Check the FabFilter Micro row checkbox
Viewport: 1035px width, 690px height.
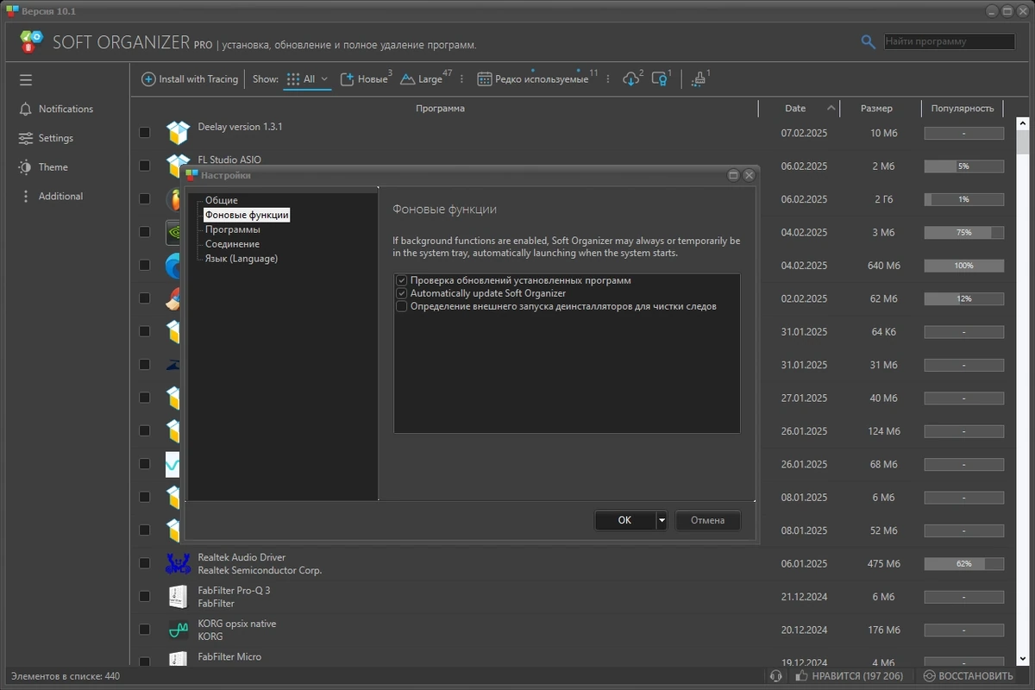pyautogui.click(x=145, y=662)
